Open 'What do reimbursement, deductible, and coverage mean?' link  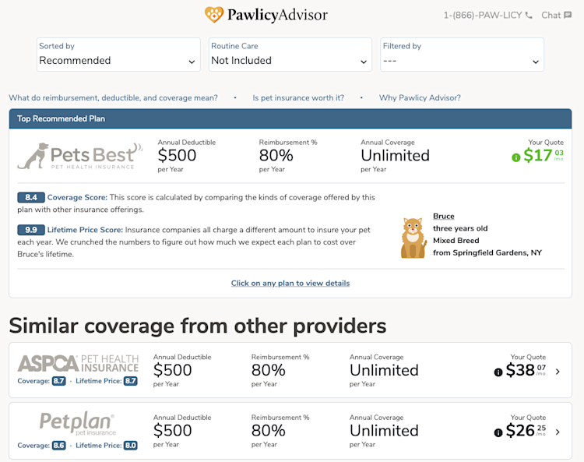tap(113, 97)
